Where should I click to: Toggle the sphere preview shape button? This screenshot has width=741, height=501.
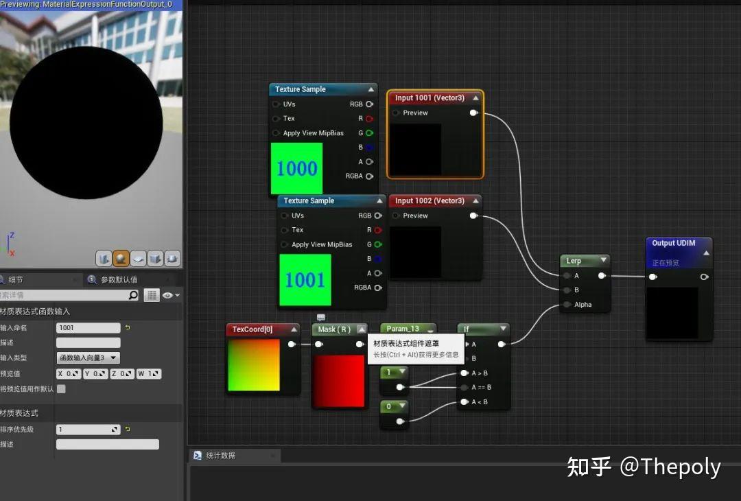pos(121,259)
